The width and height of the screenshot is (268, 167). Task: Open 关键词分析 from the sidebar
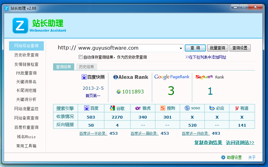(26, 99)
